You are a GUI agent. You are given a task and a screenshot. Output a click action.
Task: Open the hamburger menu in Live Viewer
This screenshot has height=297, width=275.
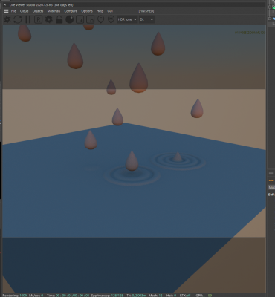pos(7,11)
